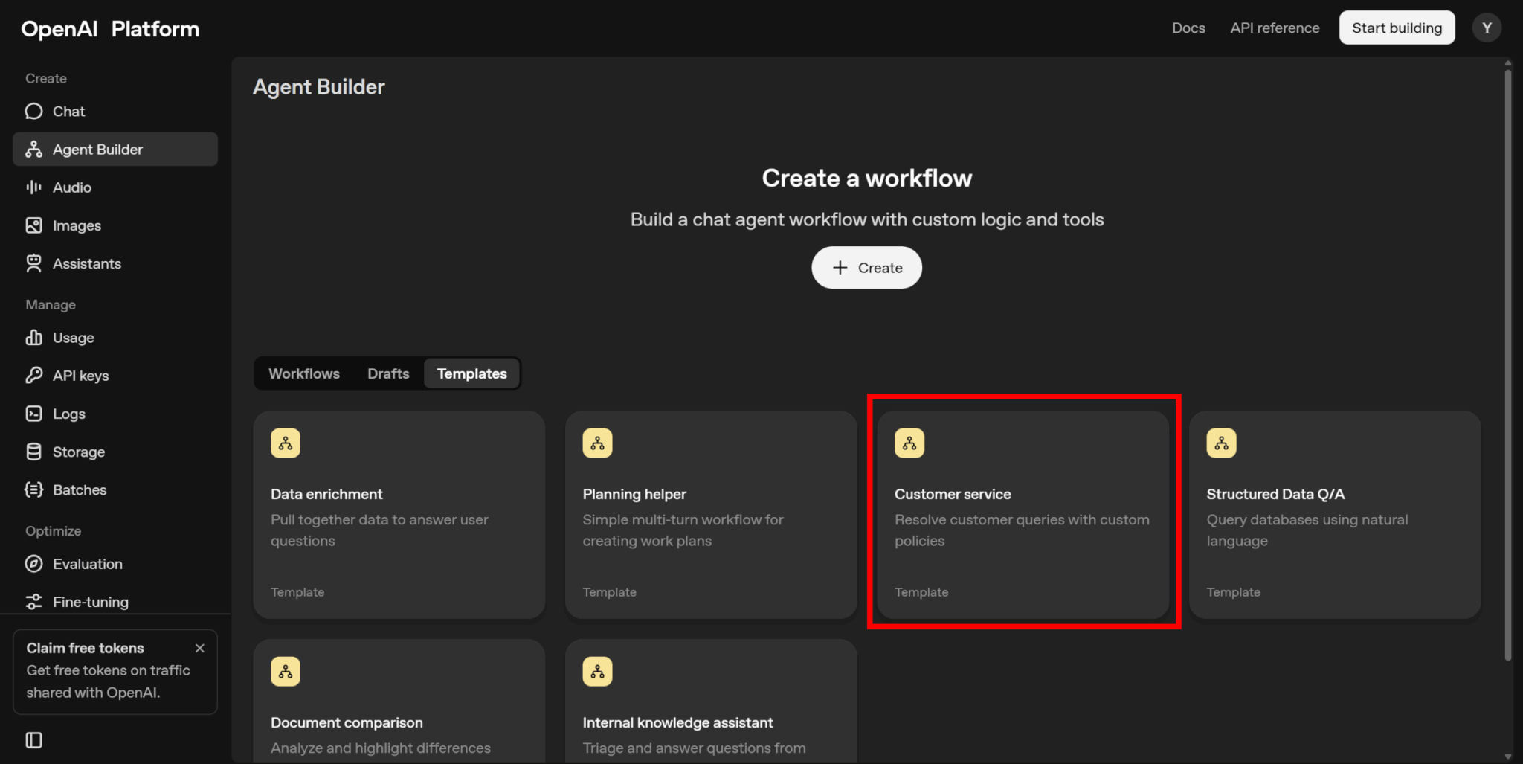Switch to the Drafts tab

pyautogui.click(x=387, y=373)
